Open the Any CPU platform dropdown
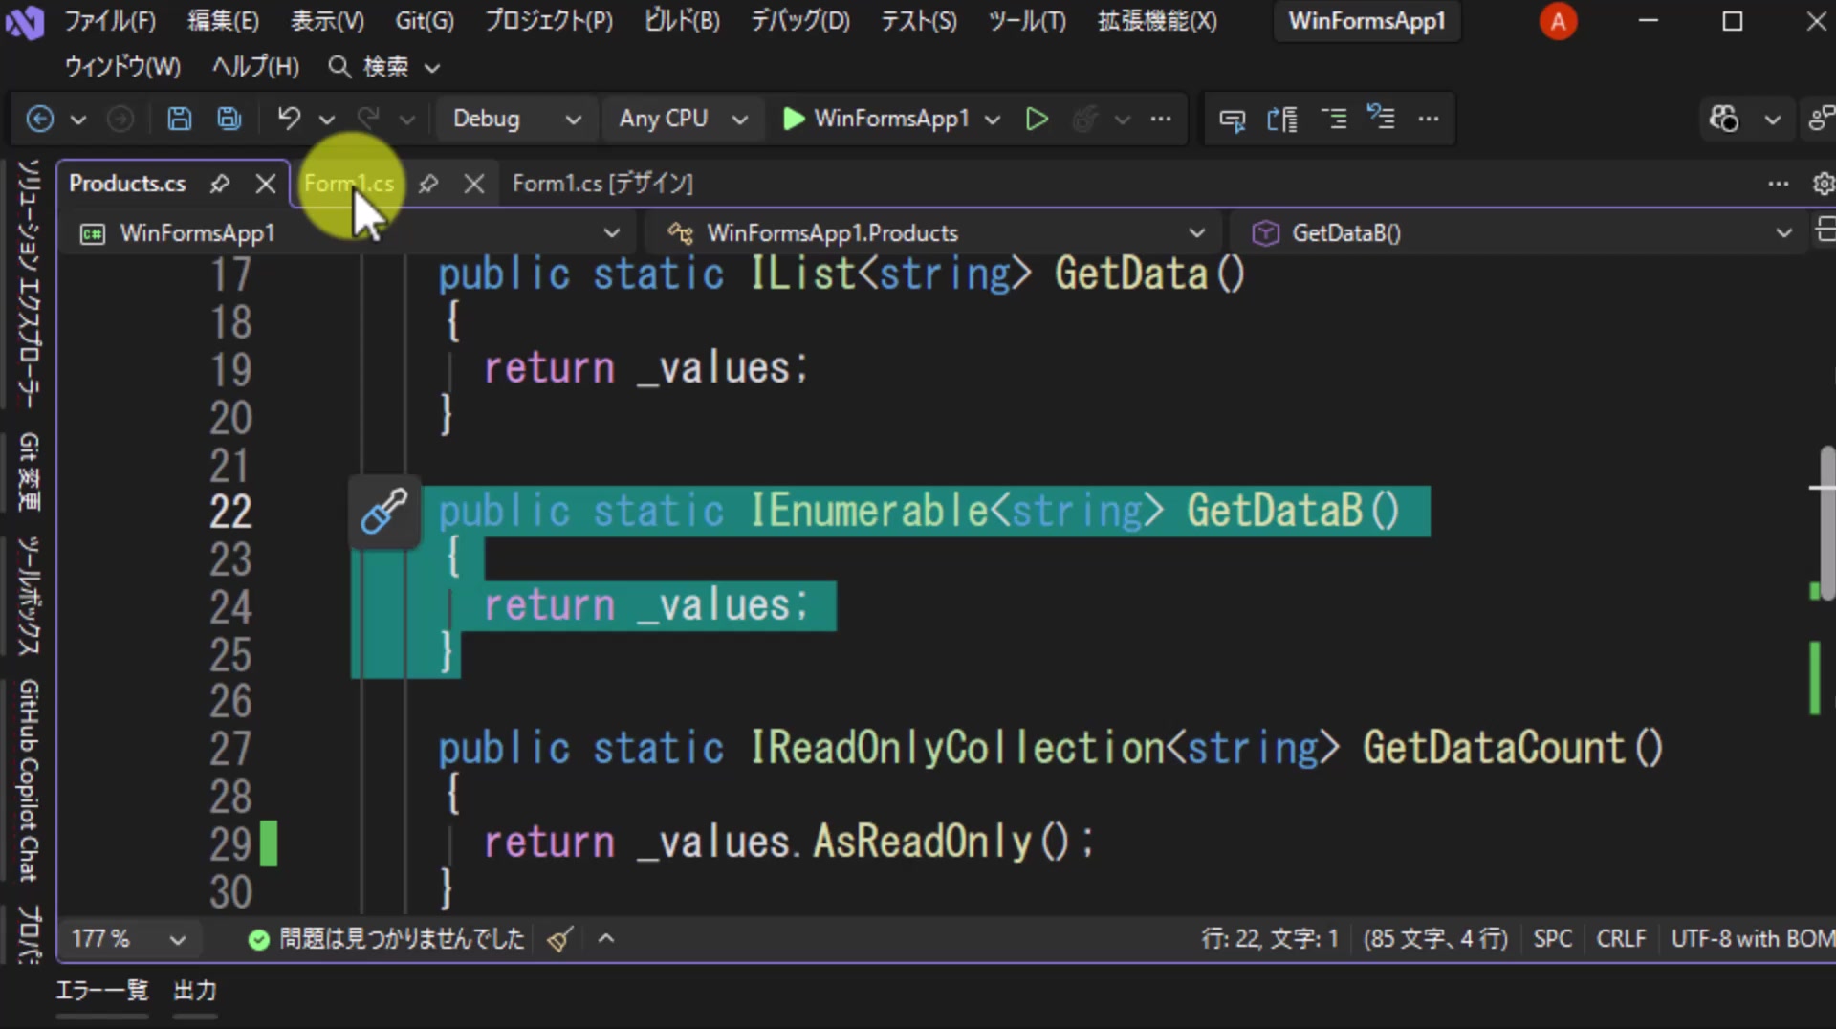 (683, 119)
